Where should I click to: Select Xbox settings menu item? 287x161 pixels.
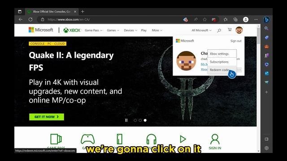pyautogui.click(x=222, y=54)
